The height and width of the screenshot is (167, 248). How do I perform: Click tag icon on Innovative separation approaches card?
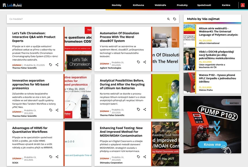pos(51,110)
